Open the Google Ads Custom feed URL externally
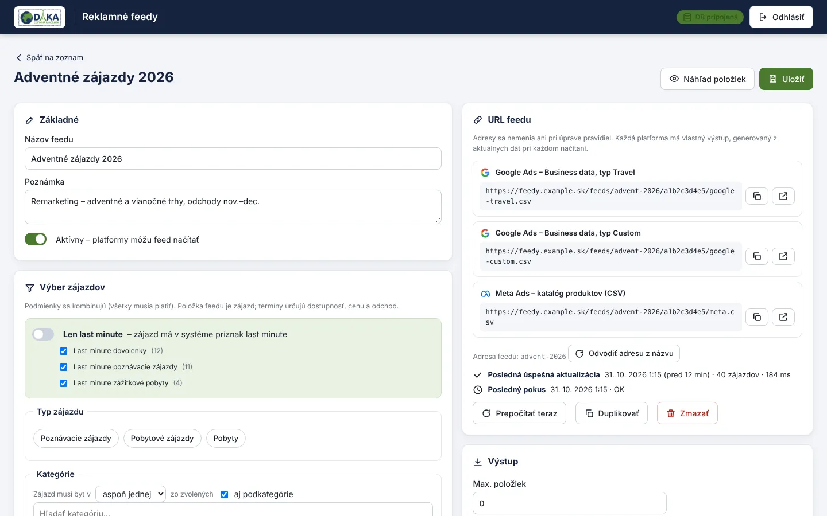Image resolution: width=827 pixels, height=516 pixels. click(x=783, y=256)
